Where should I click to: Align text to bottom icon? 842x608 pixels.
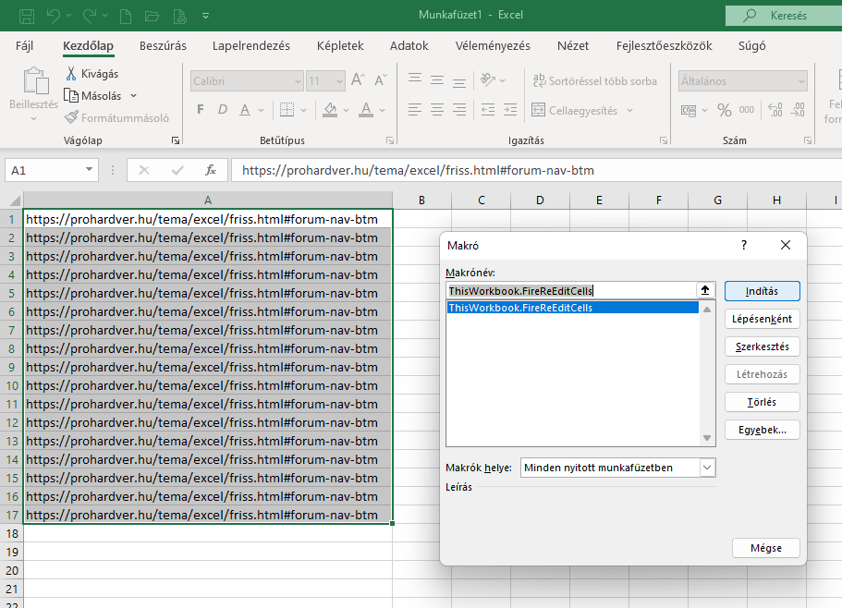point(459,80)
